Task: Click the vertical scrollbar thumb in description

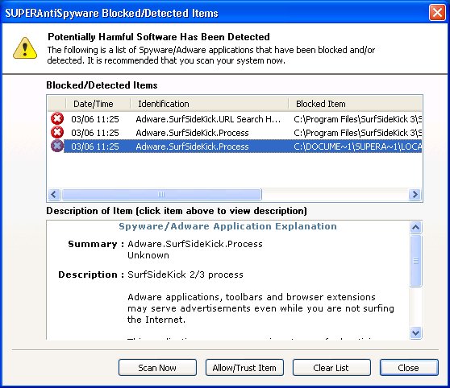Action: coord(415,261)
